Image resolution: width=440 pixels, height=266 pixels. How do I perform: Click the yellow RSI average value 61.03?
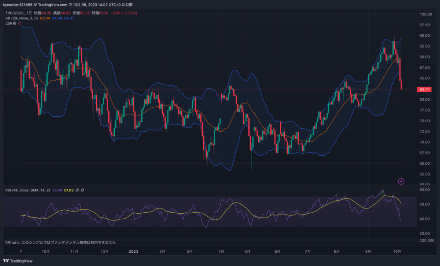pyautogui.click(x=69, y=190)
